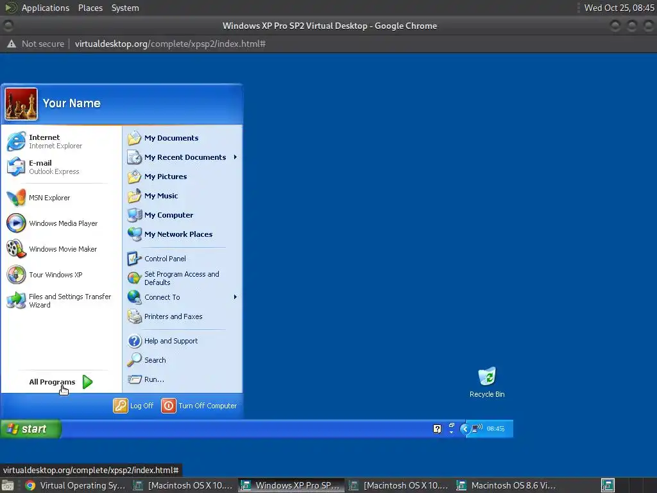Viewport: 657px width, 493px height.
Task: Click help question mark in XP tray
Action: pyautogui.click(x=437, y=428)
